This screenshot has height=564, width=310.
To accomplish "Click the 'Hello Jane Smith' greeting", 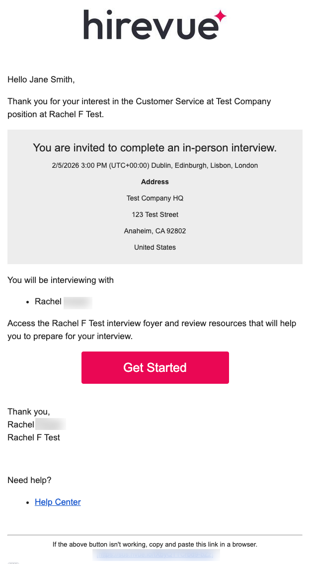I will click(x=41, y=79).
